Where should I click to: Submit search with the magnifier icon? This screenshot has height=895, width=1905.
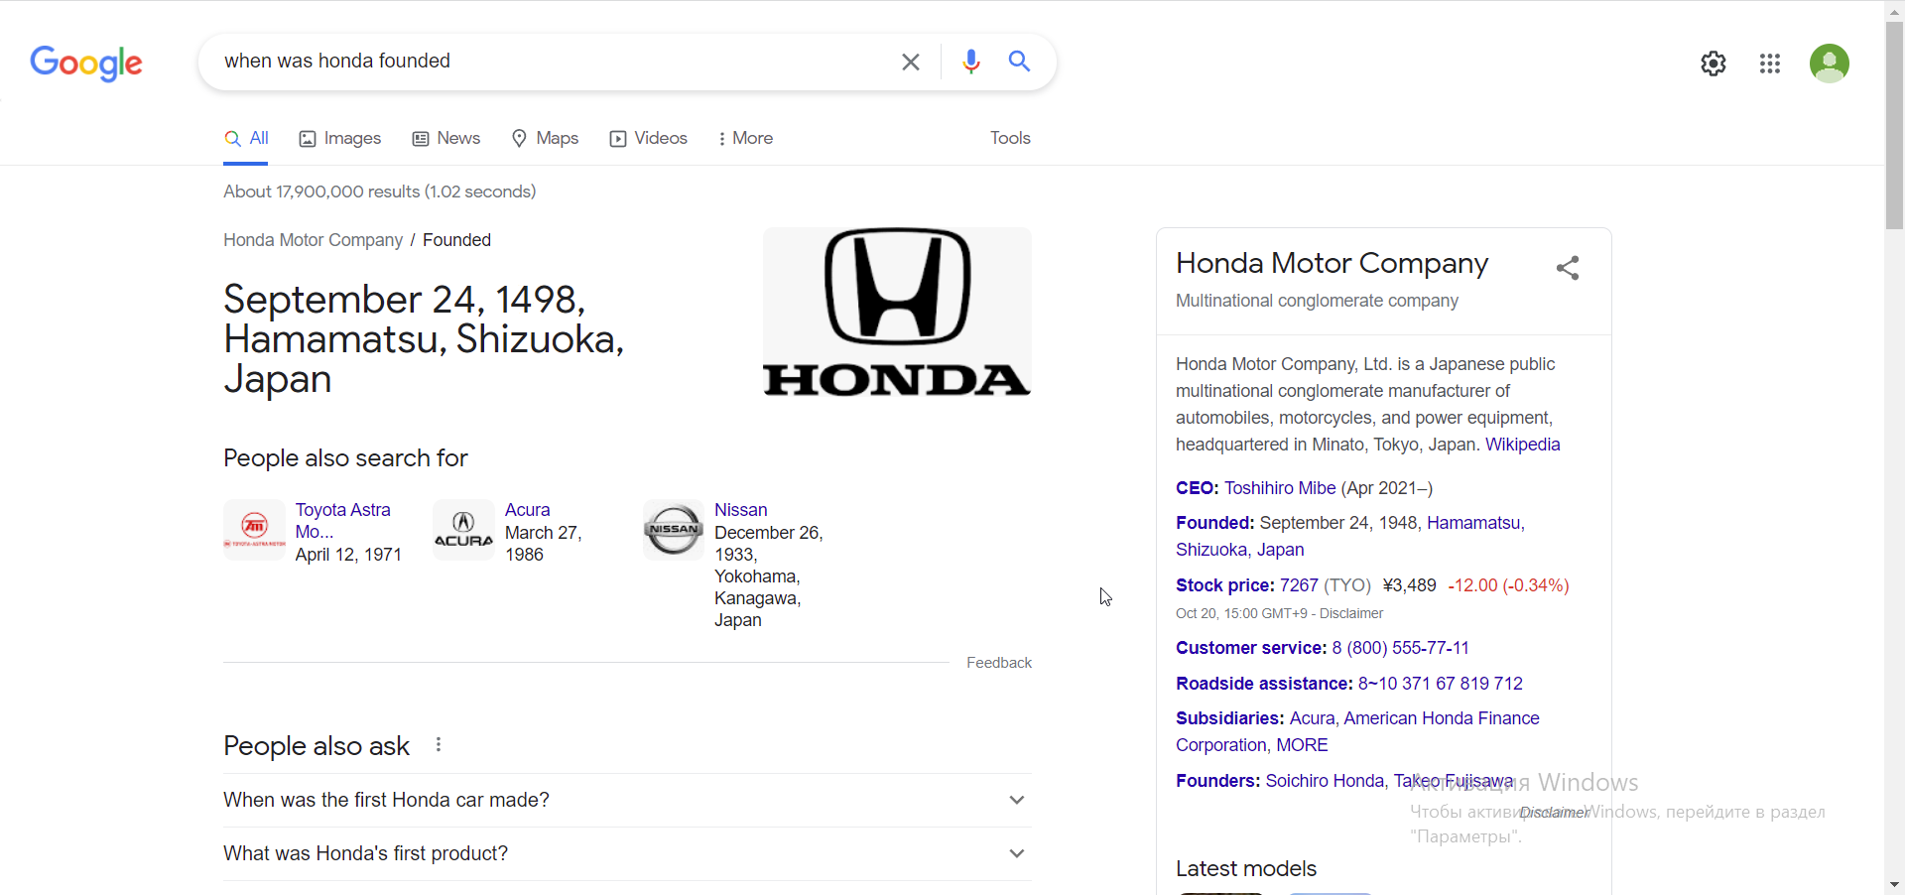tap(1019, 62)
